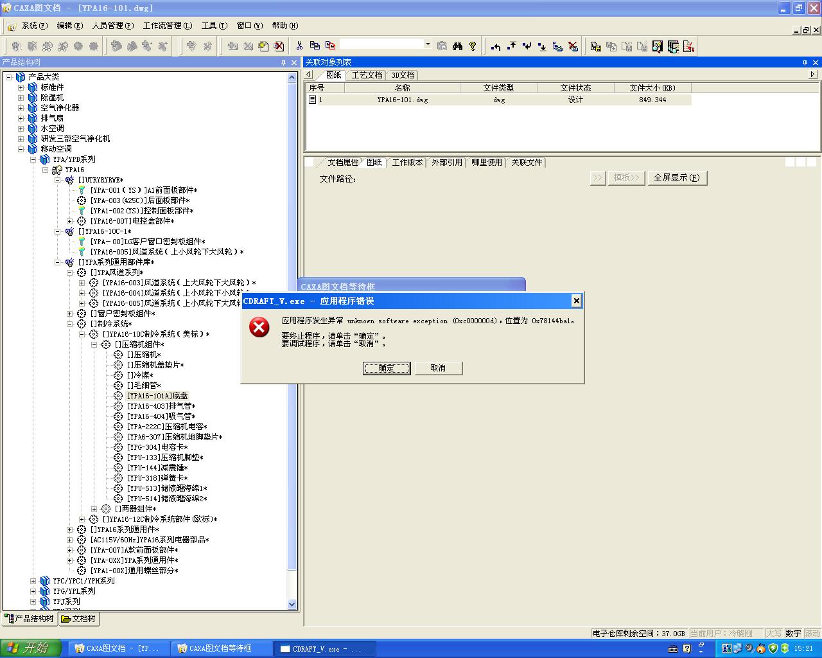Click the grayed clipboard paste icon
The width and height of the screenshot is (822, 658).
click(442, 46)
